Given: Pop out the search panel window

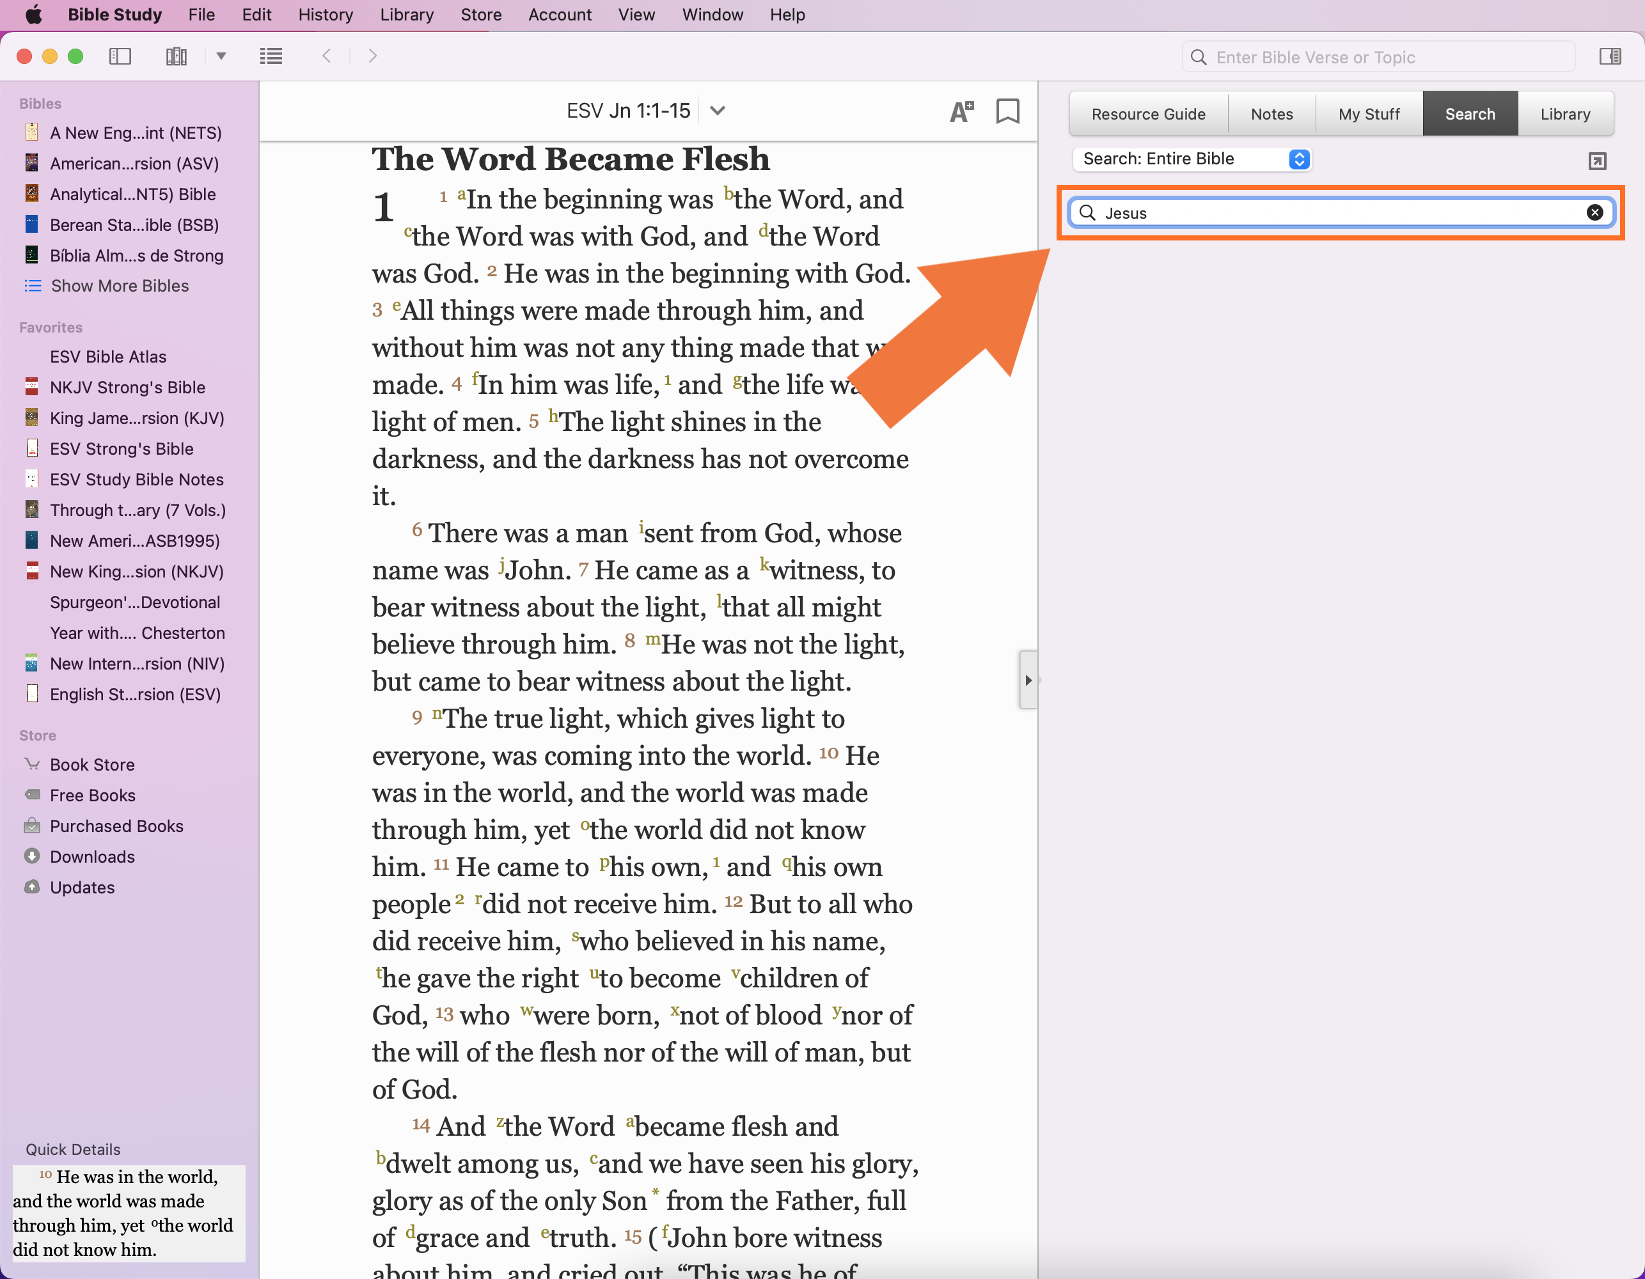Looking at the screenshot, I should click(1597, 161).
